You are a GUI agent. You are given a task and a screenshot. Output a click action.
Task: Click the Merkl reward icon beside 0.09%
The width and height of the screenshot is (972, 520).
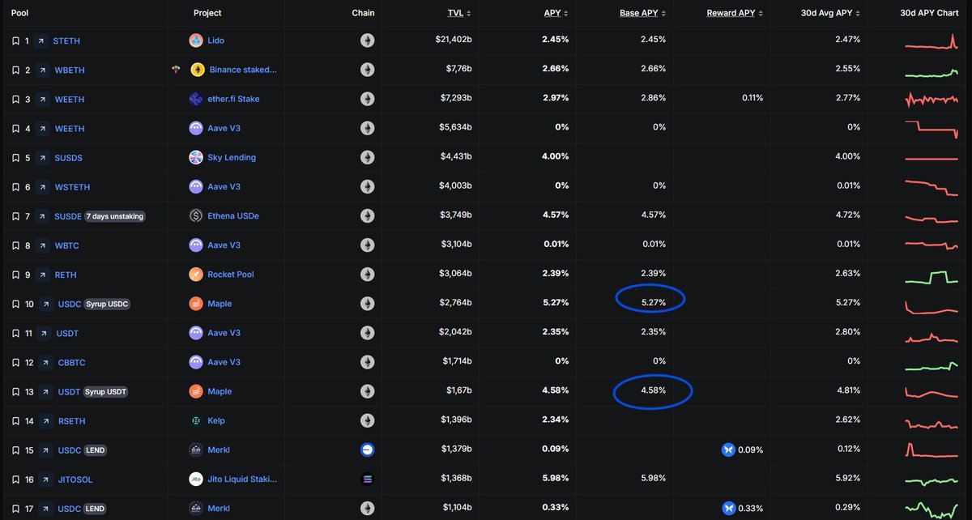728,450
